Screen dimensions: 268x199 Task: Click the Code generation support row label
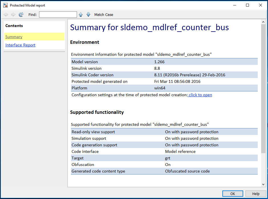[x=94, y=145]
